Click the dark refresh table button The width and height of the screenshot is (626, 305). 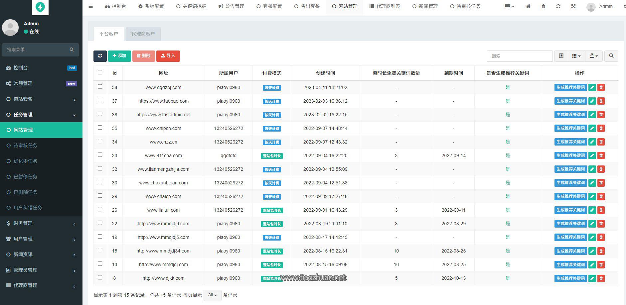(x=100, y=56)
